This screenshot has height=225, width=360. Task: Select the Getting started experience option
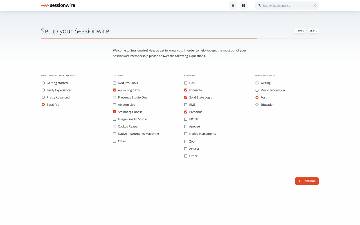pyautogui.click(x=43, y=83)
